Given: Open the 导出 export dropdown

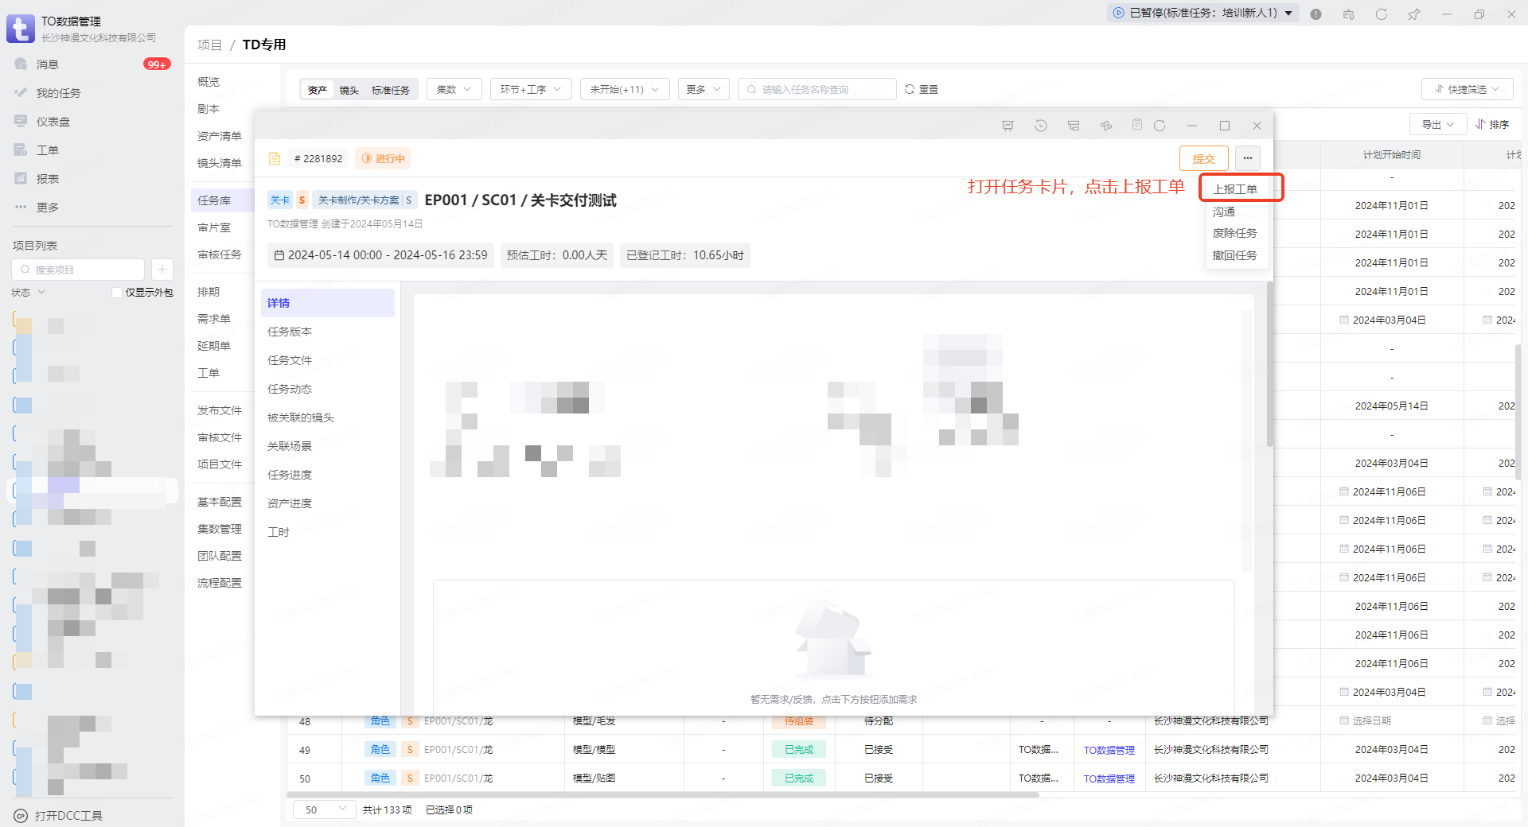Looking at the screenshot, I should pyautogui.click(x=1438, y=125).
